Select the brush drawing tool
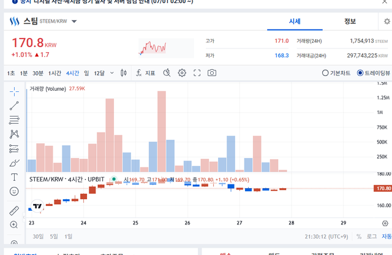Screen dimensions: 392x255 coord(14,163)
